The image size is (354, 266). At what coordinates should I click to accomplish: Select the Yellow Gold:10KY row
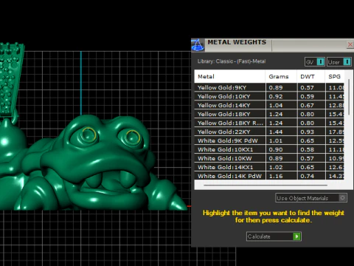[x=269, y=97]
